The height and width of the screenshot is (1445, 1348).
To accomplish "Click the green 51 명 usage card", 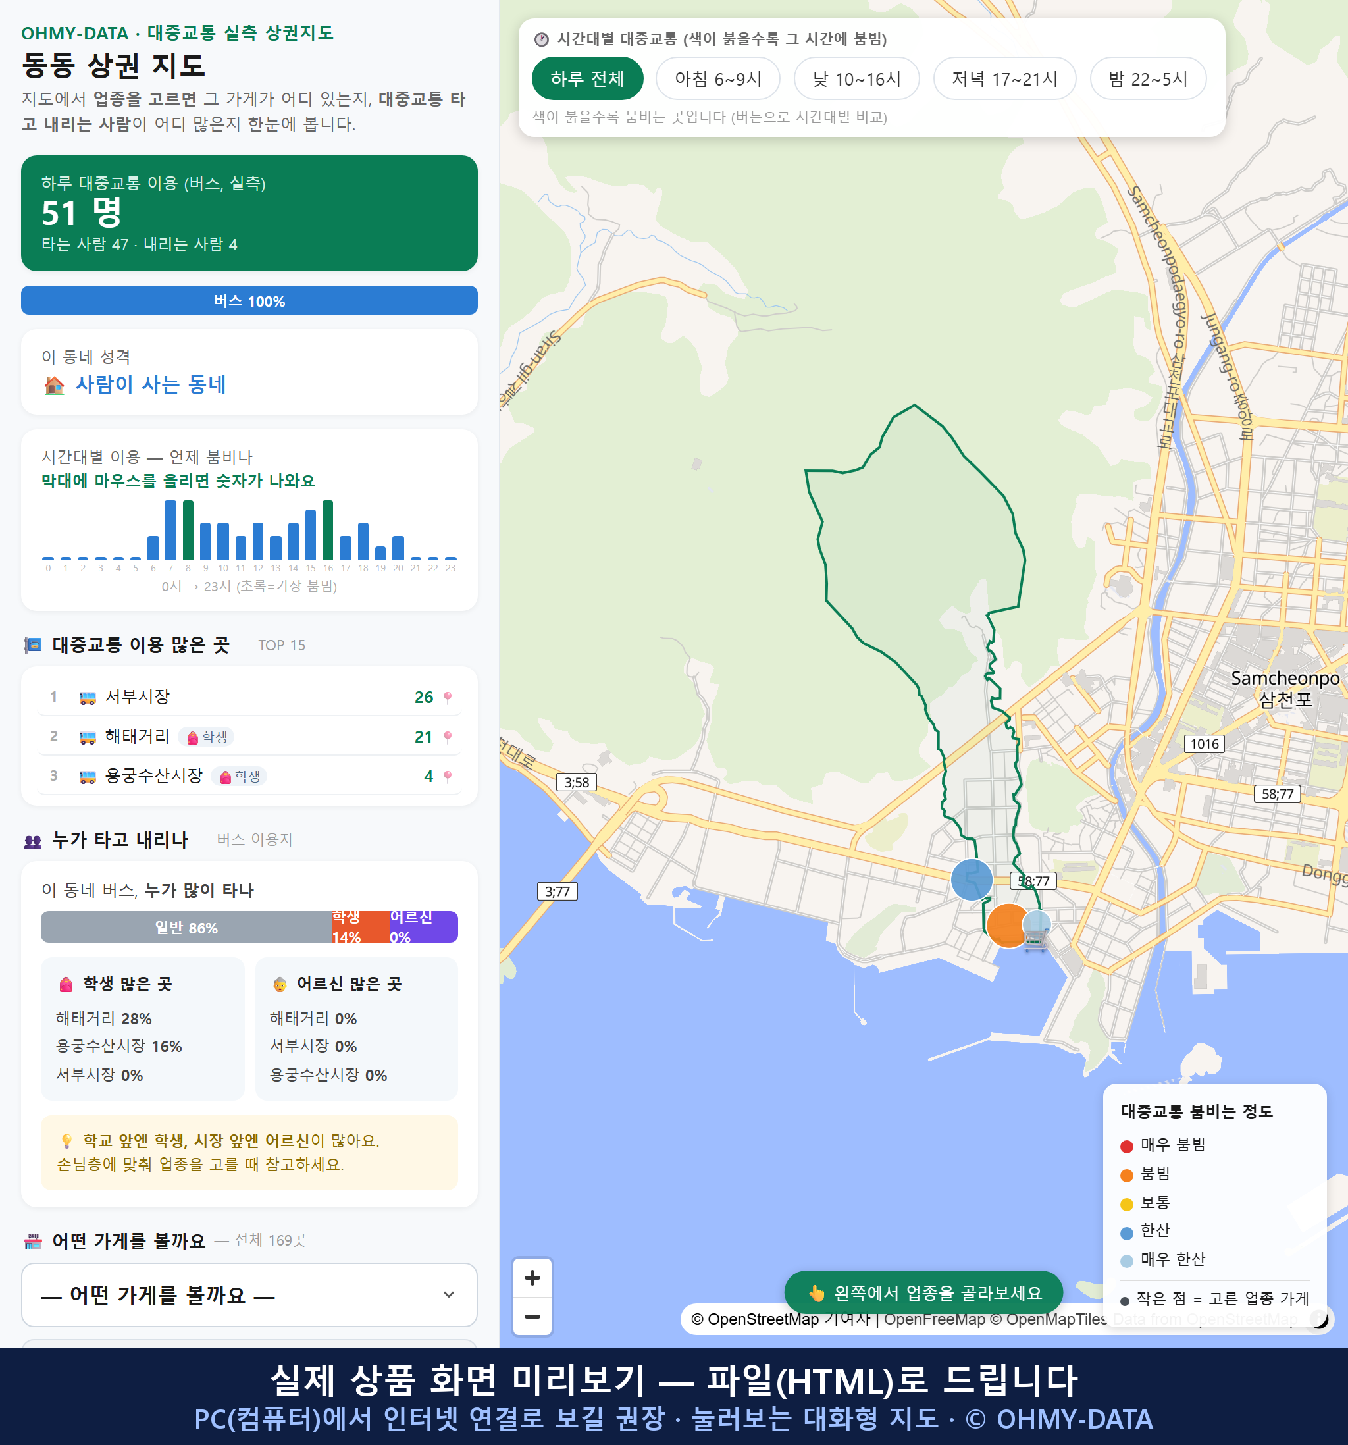I will click(x=249, y=213).
